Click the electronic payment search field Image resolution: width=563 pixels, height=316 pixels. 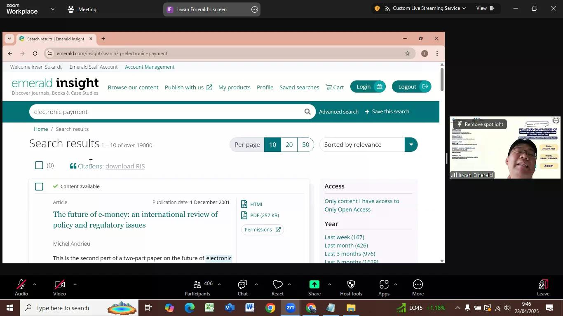[165, 112]
